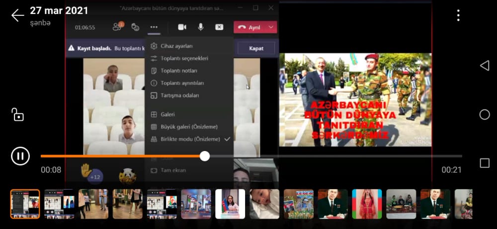Screen dimensions: 497x229
Task: Select Tartışma odaları menu entry
Action: (189, 95)
